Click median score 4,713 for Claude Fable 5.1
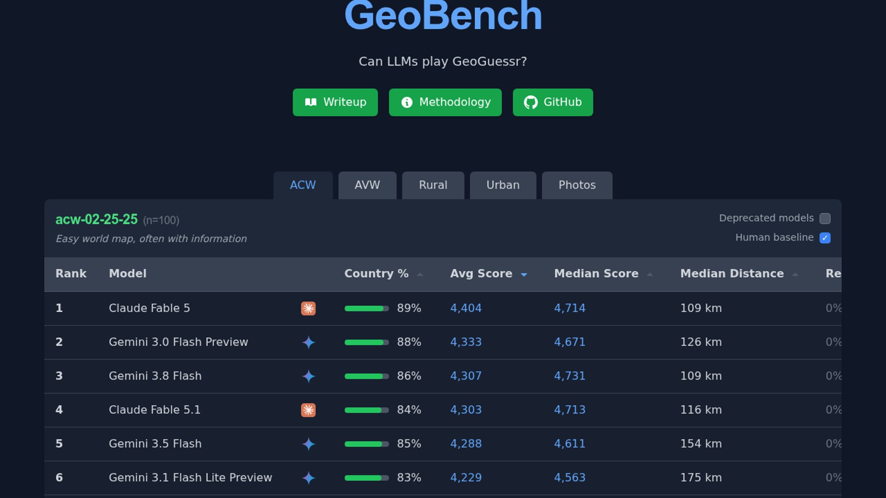The image size is (886, 498). coord(569,410)
